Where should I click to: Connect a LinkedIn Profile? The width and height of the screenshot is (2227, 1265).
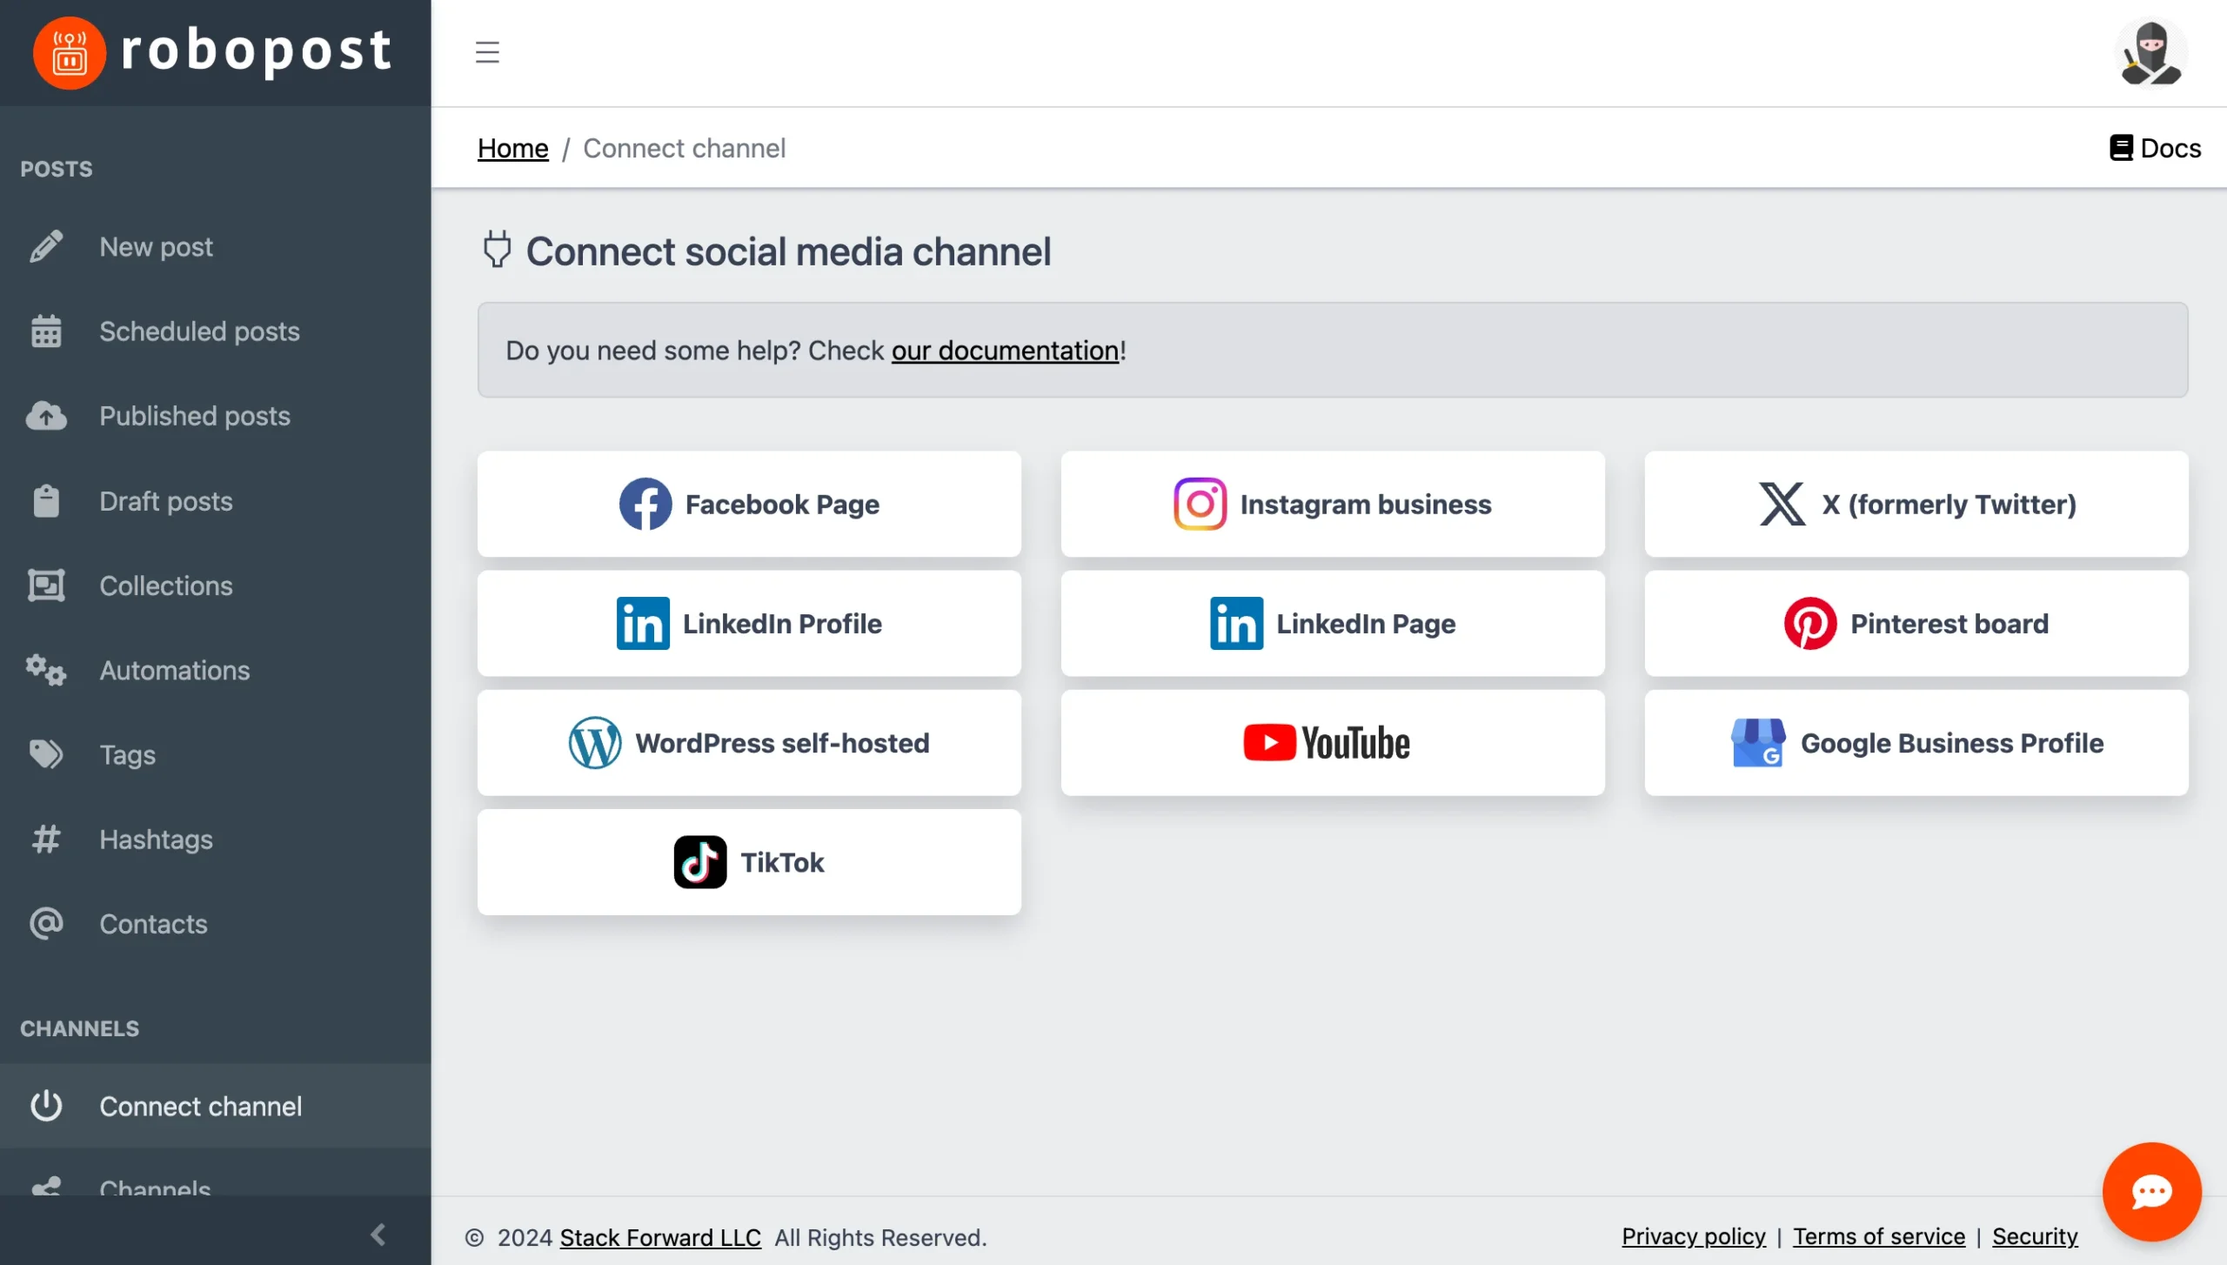click(749, 623)
